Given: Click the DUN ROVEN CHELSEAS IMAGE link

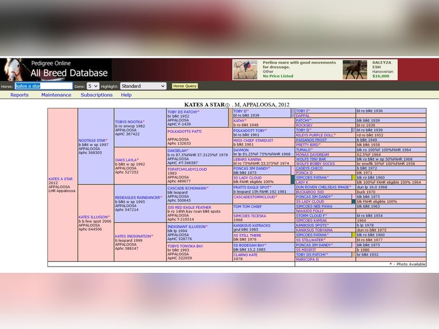Looking at the screenshot, I should [323, 187].
